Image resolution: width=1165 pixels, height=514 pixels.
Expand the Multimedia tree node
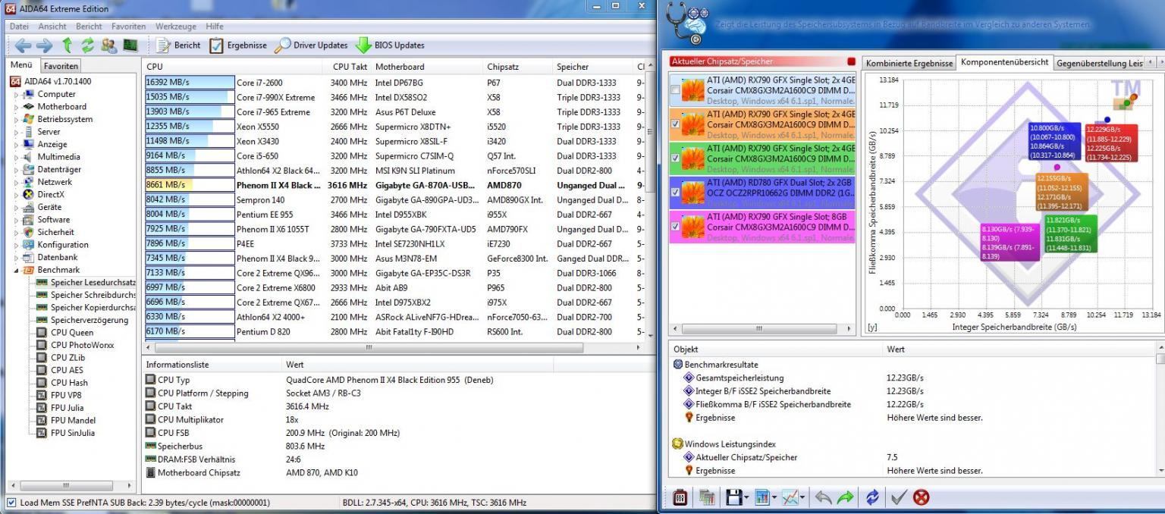click(17, 157)
